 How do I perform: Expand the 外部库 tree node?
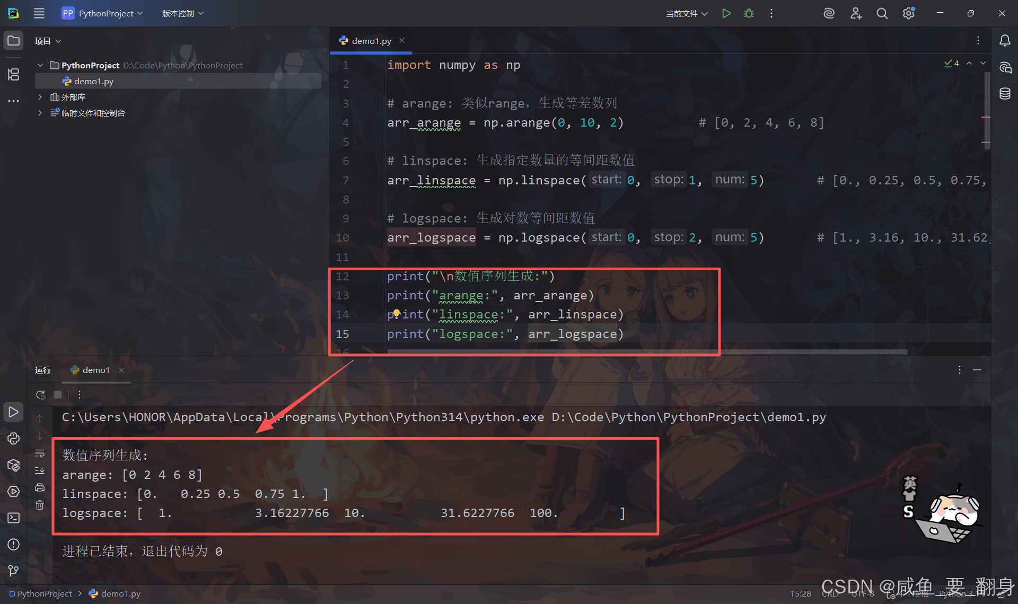pyautogui.click(x=40, y=97)
